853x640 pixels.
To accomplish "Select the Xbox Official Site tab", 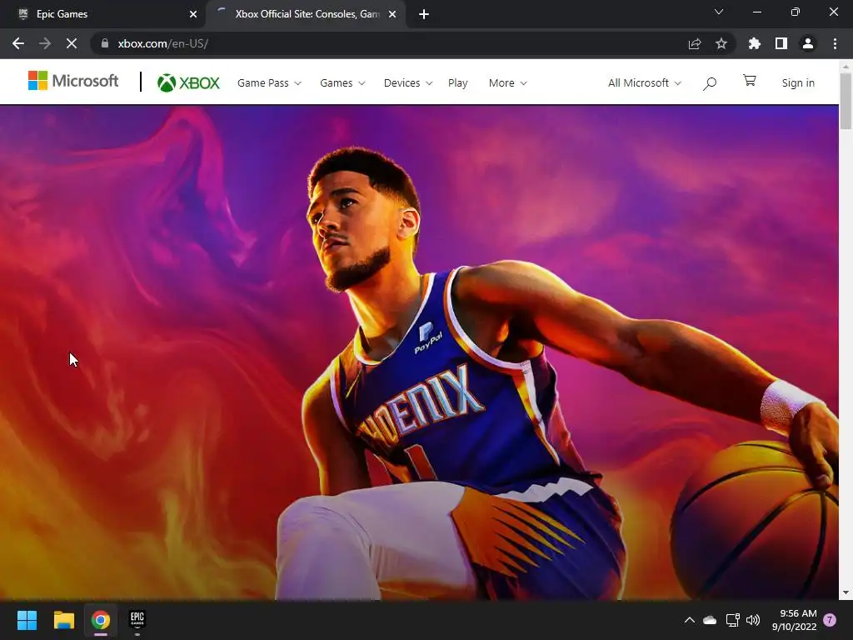I will click(x=306, y=14).
